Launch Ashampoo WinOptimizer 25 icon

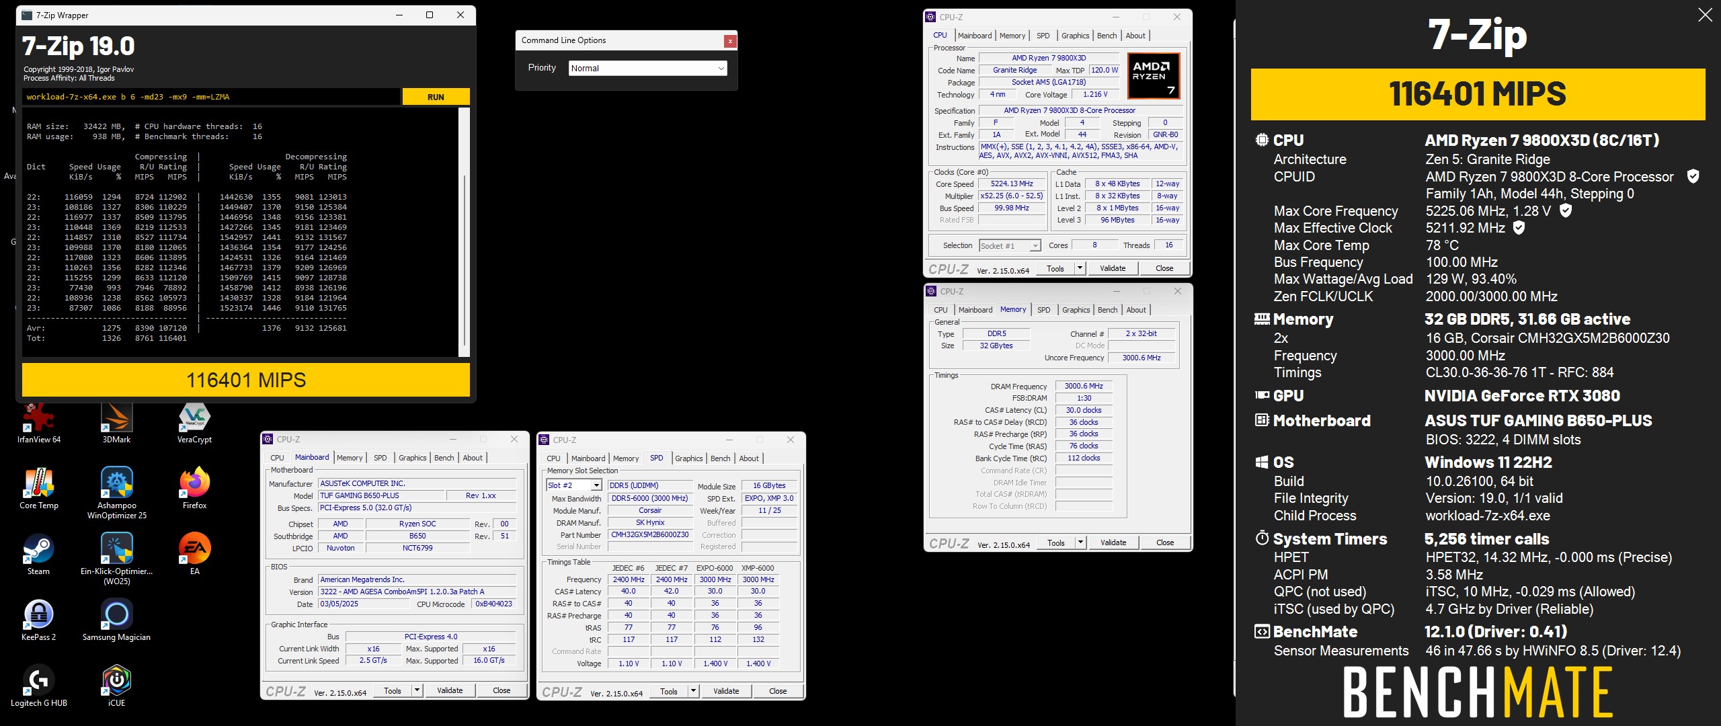click(116, 493)
